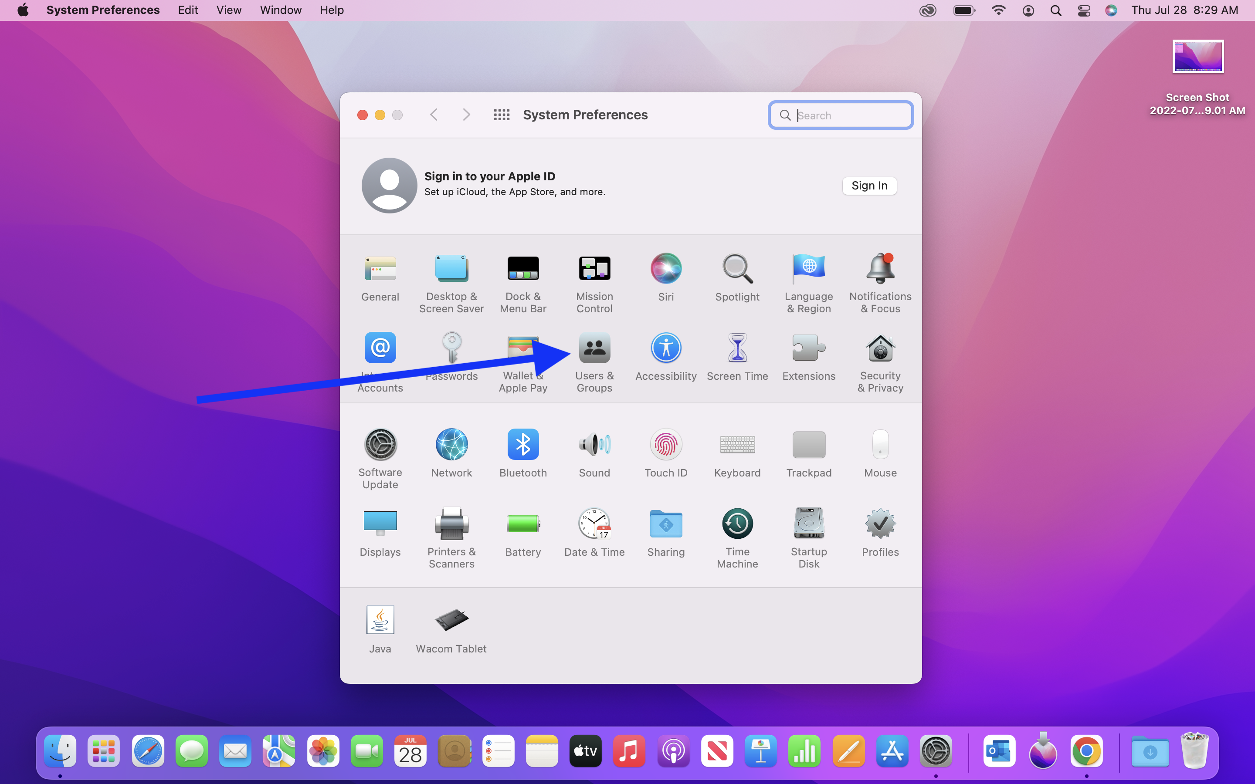Click the menu bar date and time
The image size is (1255, 784).
tap(1184, 10)
